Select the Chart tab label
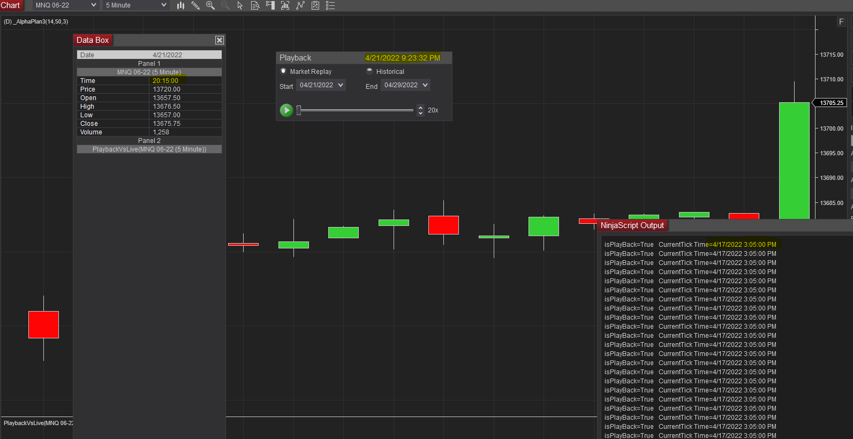853x439 pixels. 11,5
